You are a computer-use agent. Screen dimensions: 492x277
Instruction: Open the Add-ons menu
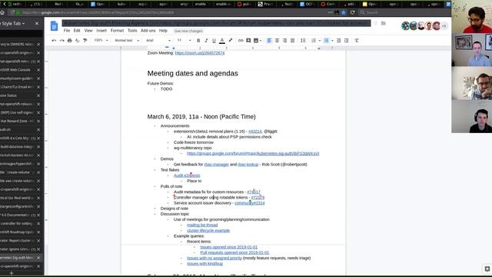click(x=148, y=31)
